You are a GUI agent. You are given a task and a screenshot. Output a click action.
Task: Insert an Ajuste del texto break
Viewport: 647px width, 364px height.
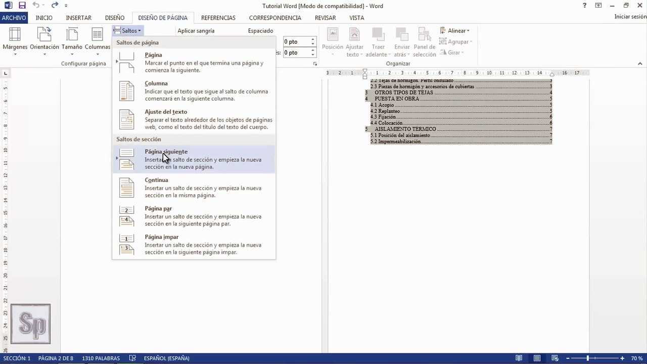[194, 119]
